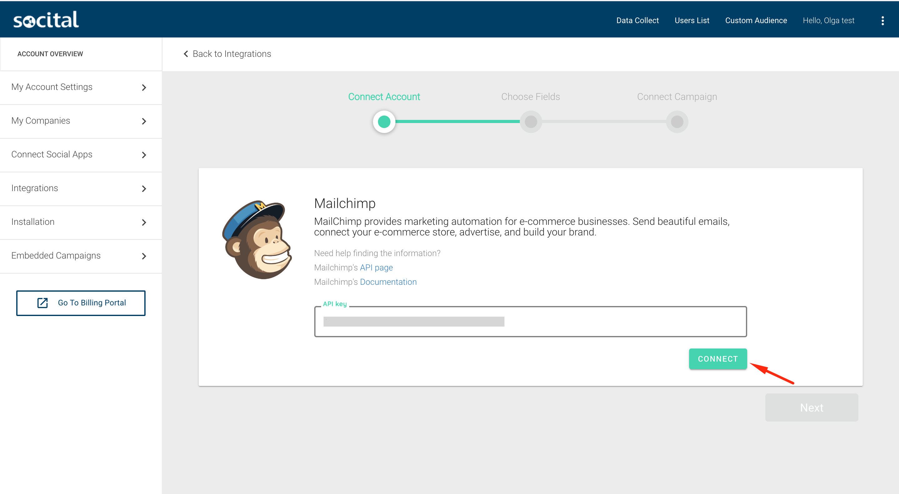The width and height of the screenshot is (899, 494).
Task: Open Data Collect in top navigation
Action: click(x=637, y=21)
